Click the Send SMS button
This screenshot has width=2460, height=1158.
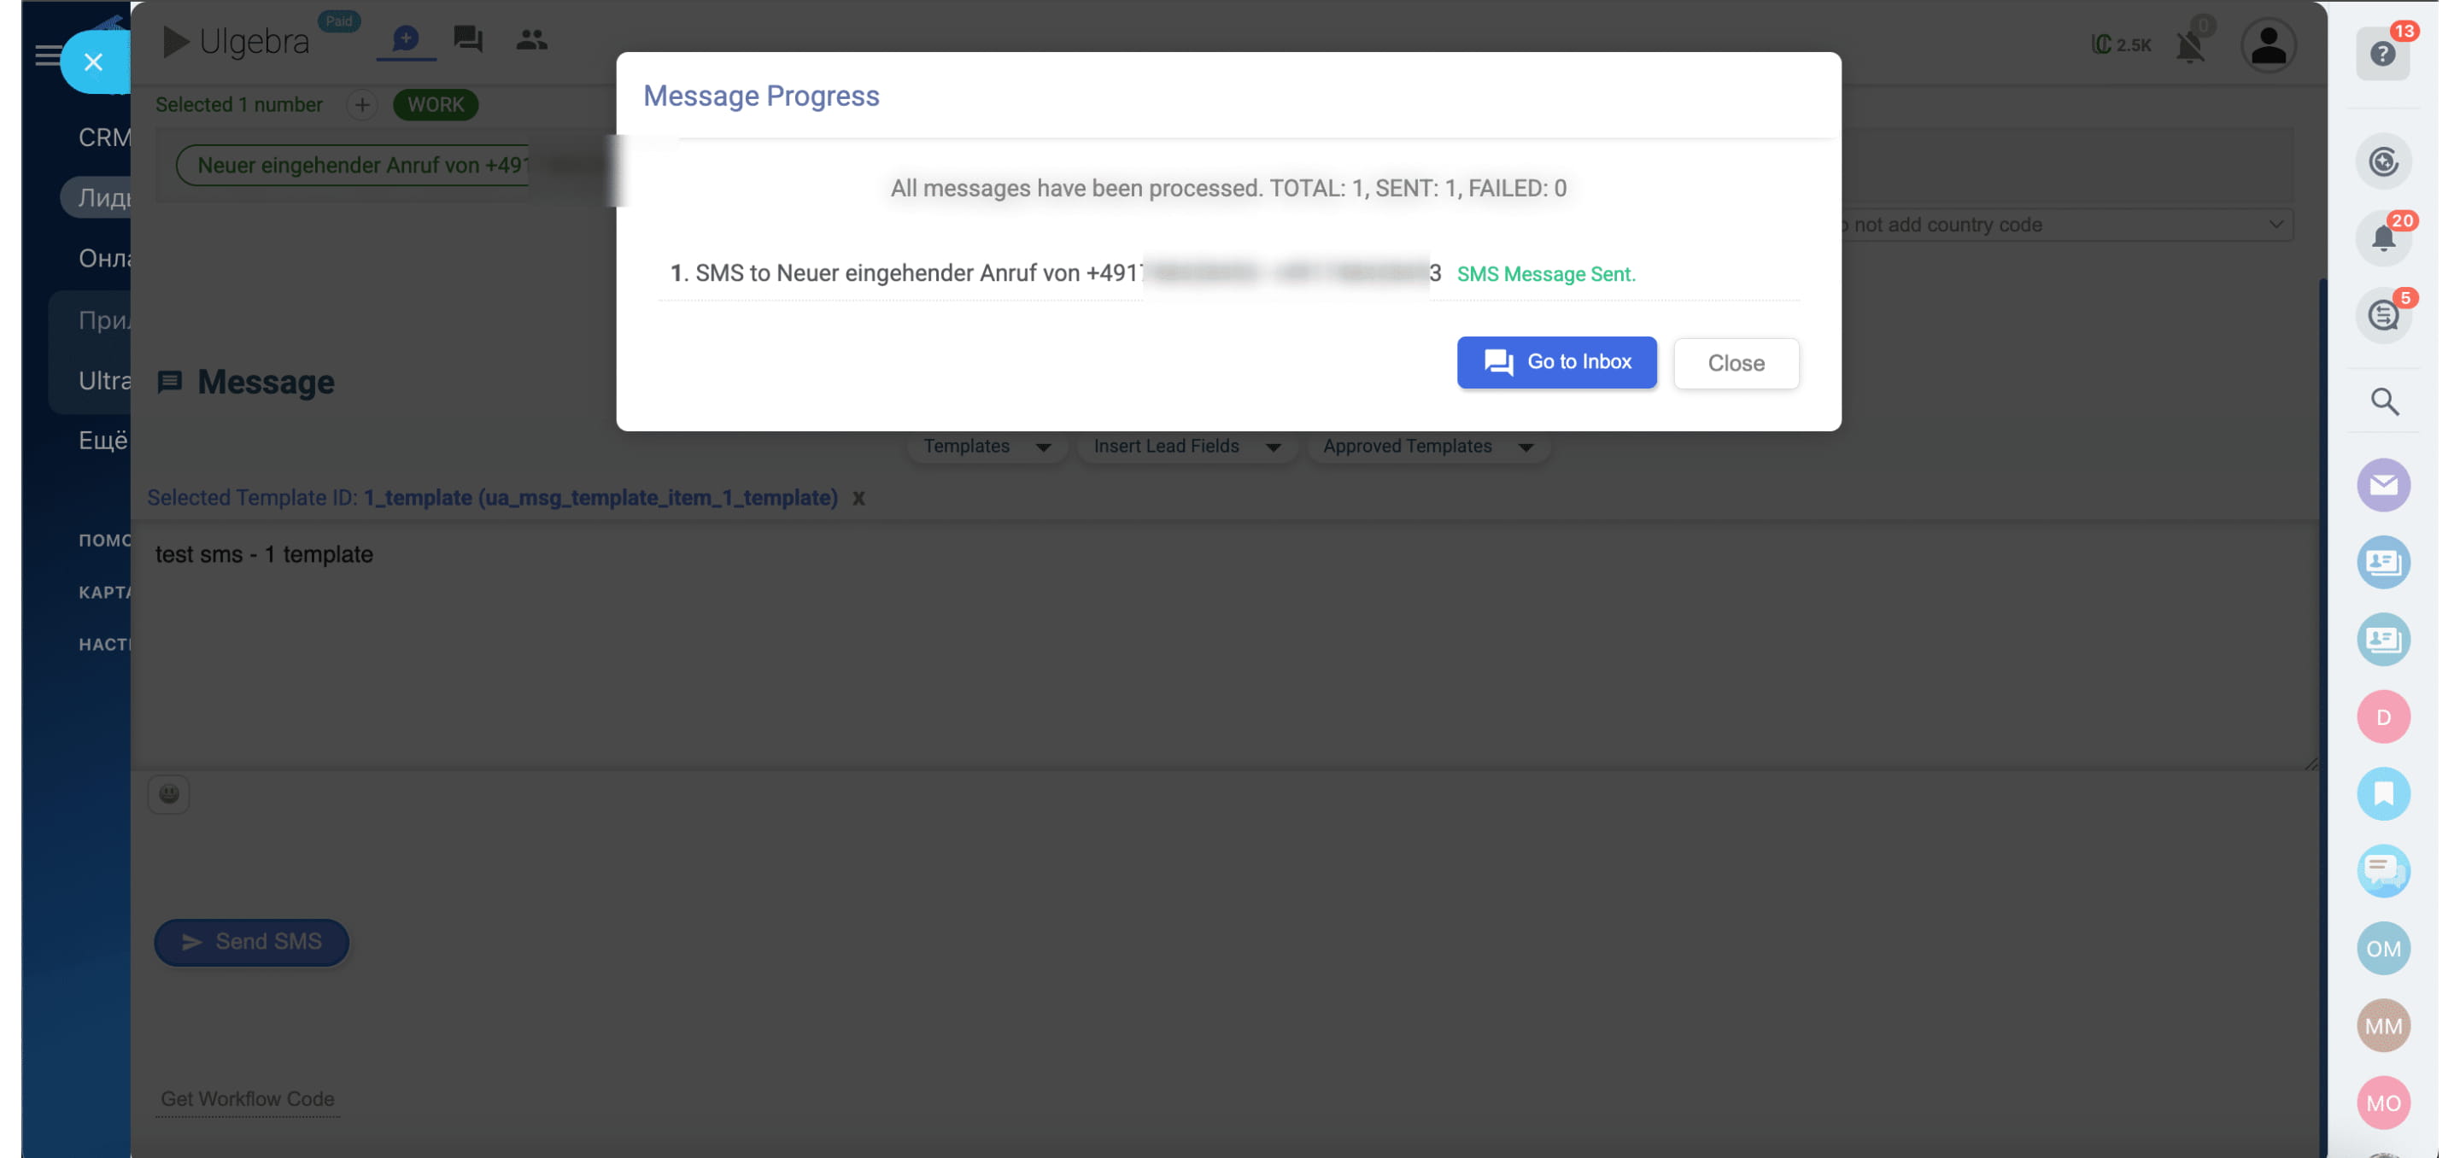[x=251, y=941]
